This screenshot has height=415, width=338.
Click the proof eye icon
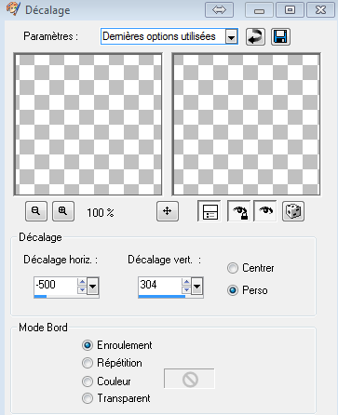(265, 211)
